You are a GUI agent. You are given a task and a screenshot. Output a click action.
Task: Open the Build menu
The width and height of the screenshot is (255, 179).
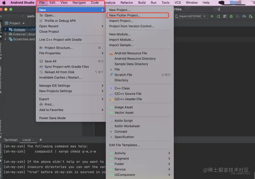[x=142, y=3]
